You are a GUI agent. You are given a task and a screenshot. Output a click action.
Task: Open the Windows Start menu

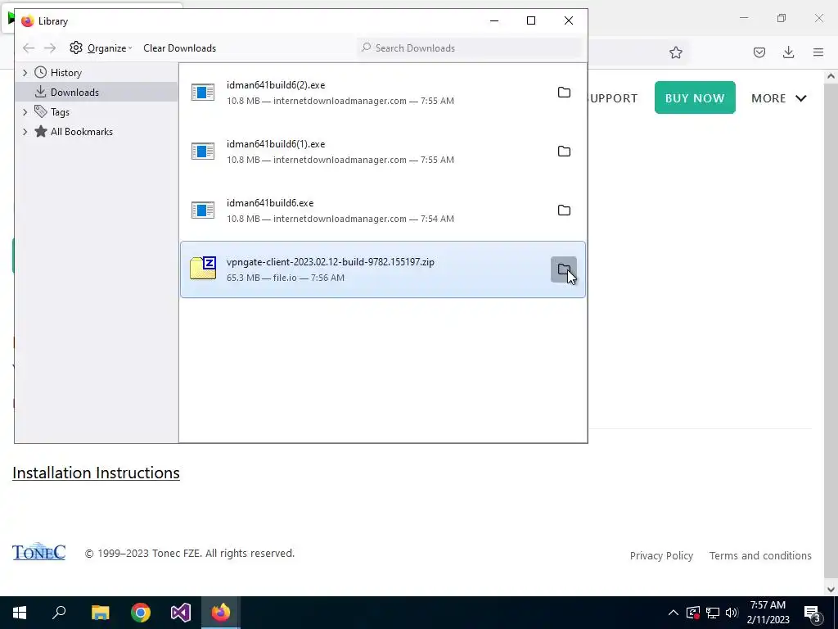point(20,613)
